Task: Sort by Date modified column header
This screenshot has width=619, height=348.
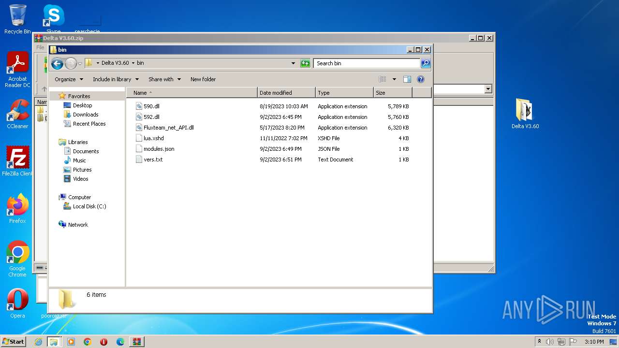Action: point(286,93)
